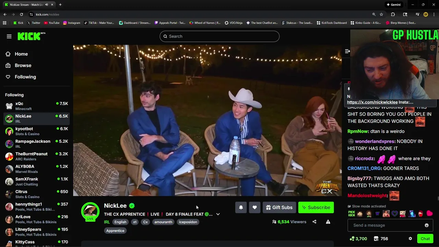Reload the page in browser
Viewport: 439px width, 247px height.
21,14
